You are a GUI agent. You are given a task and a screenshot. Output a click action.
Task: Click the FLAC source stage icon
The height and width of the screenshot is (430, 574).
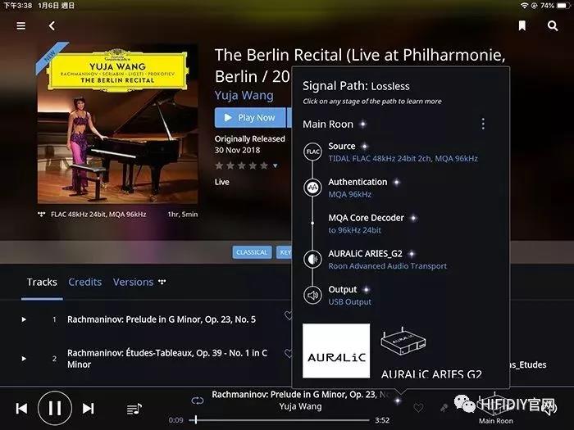(x=312, y=152)
